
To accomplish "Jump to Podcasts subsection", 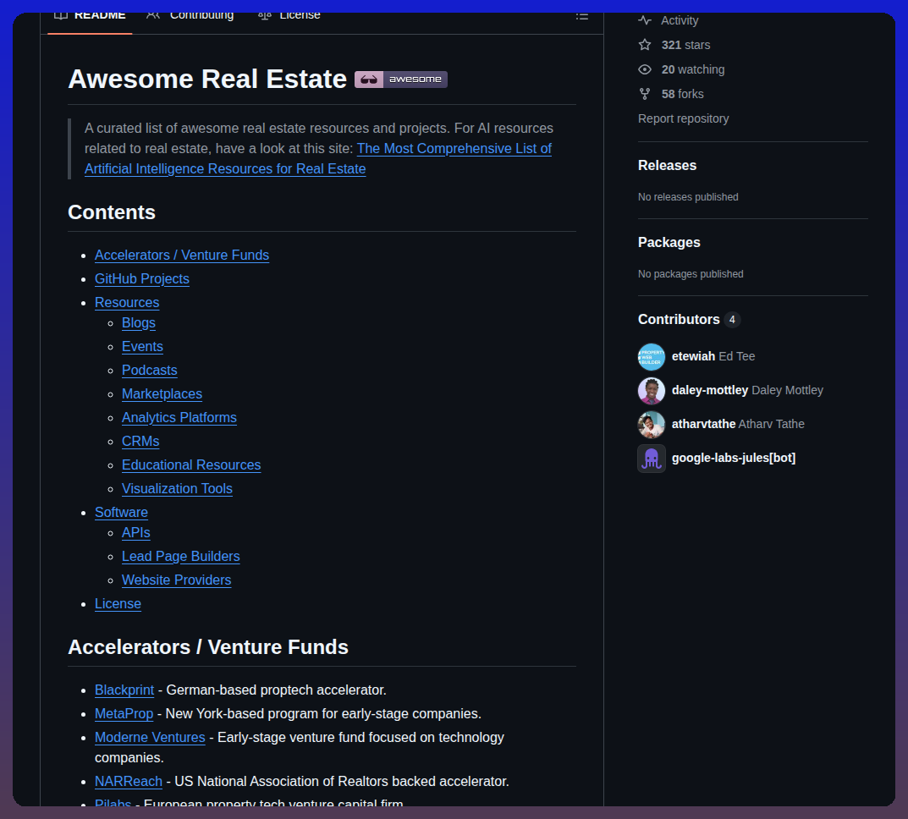I will tap(150, 371).
